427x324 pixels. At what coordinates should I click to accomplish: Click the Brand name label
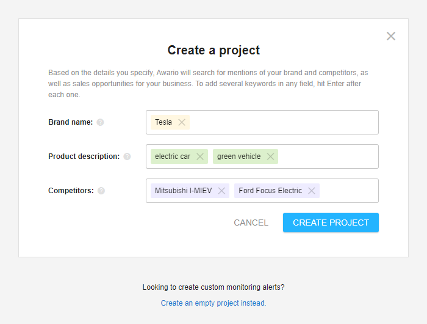(x=71, y=122)
